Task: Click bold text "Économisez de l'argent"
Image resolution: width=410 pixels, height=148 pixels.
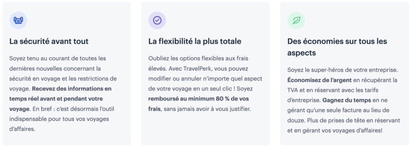Action: (320, 80)
